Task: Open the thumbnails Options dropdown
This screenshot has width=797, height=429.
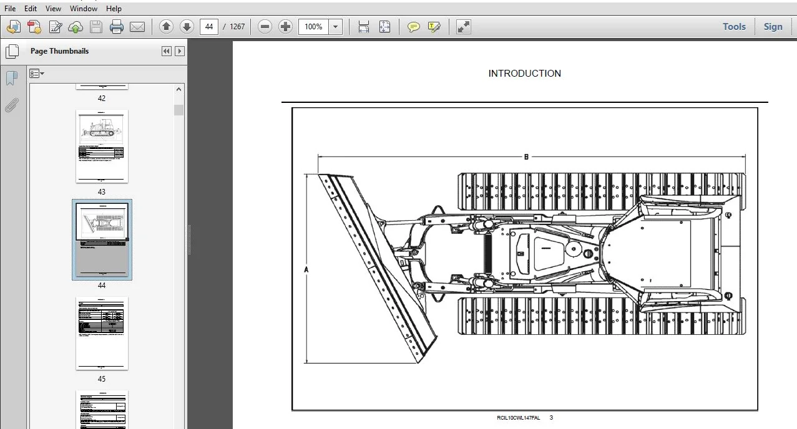Action: 37,74
